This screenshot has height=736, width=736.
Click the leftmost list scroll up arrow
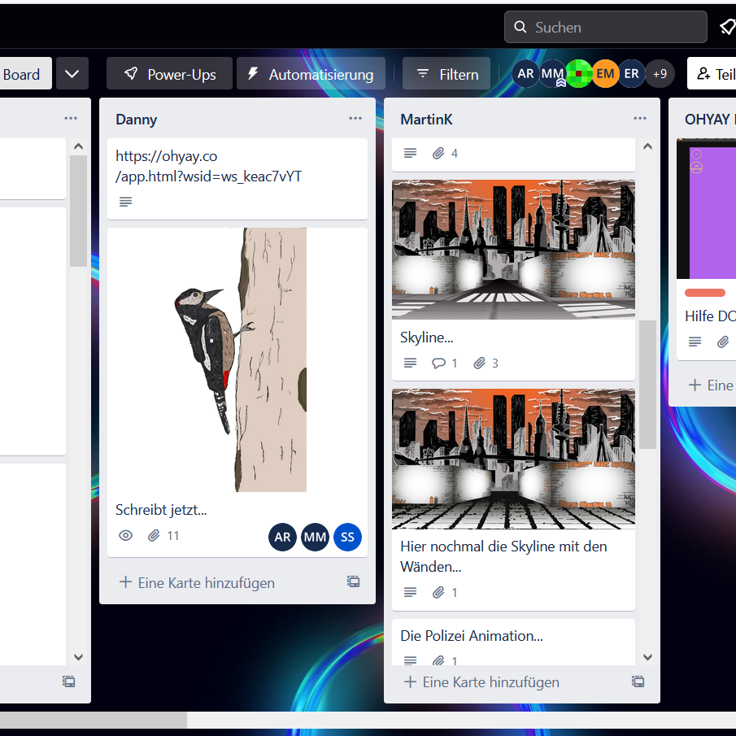[78, 146]
